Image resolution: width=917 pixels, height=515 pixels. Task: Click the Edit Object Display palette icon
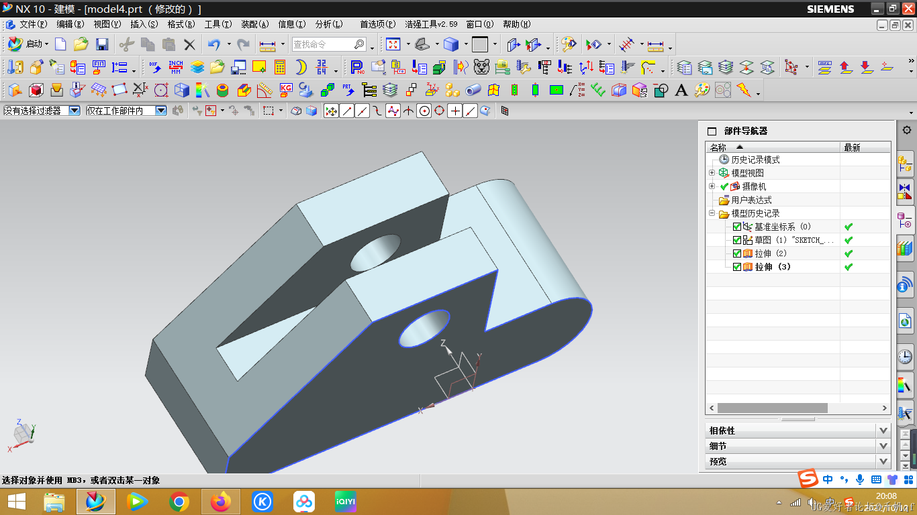point(569,44)
